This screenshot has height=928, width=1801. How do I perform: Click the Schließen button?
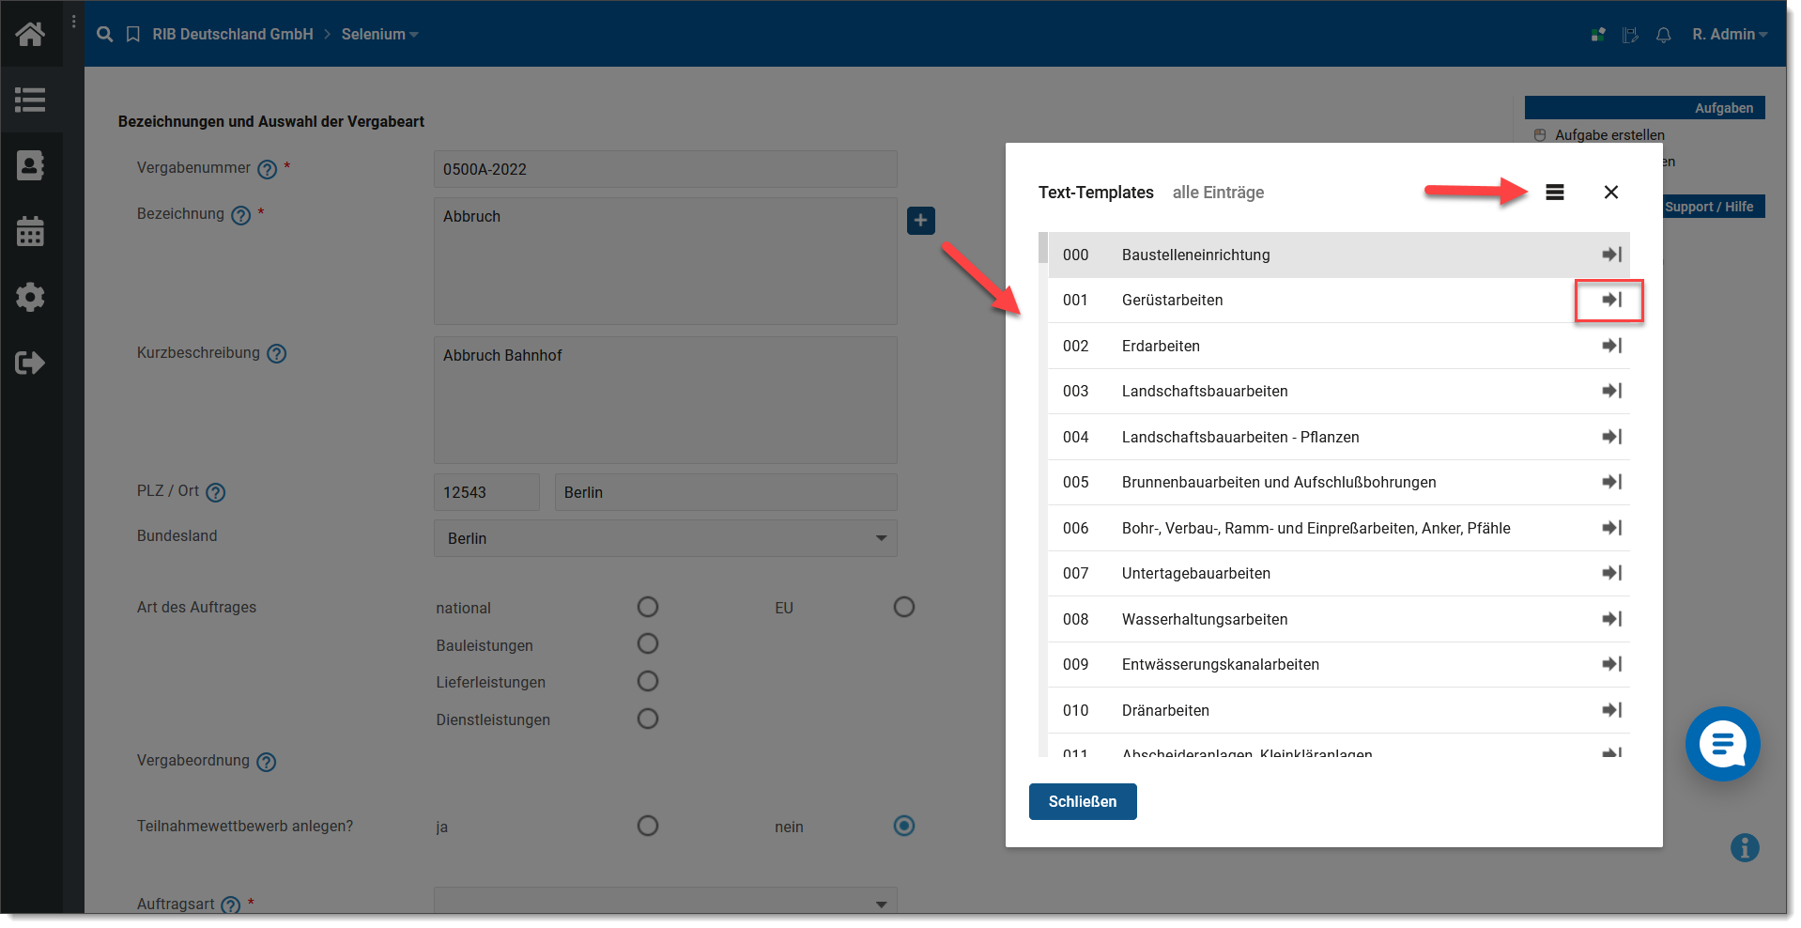point(1083,801)
